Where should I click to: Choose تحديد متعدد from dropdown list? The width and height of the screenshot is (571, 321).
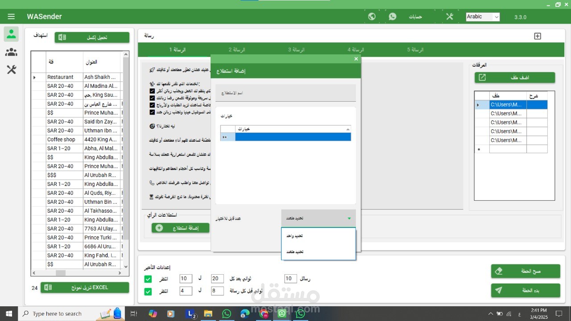319,252
